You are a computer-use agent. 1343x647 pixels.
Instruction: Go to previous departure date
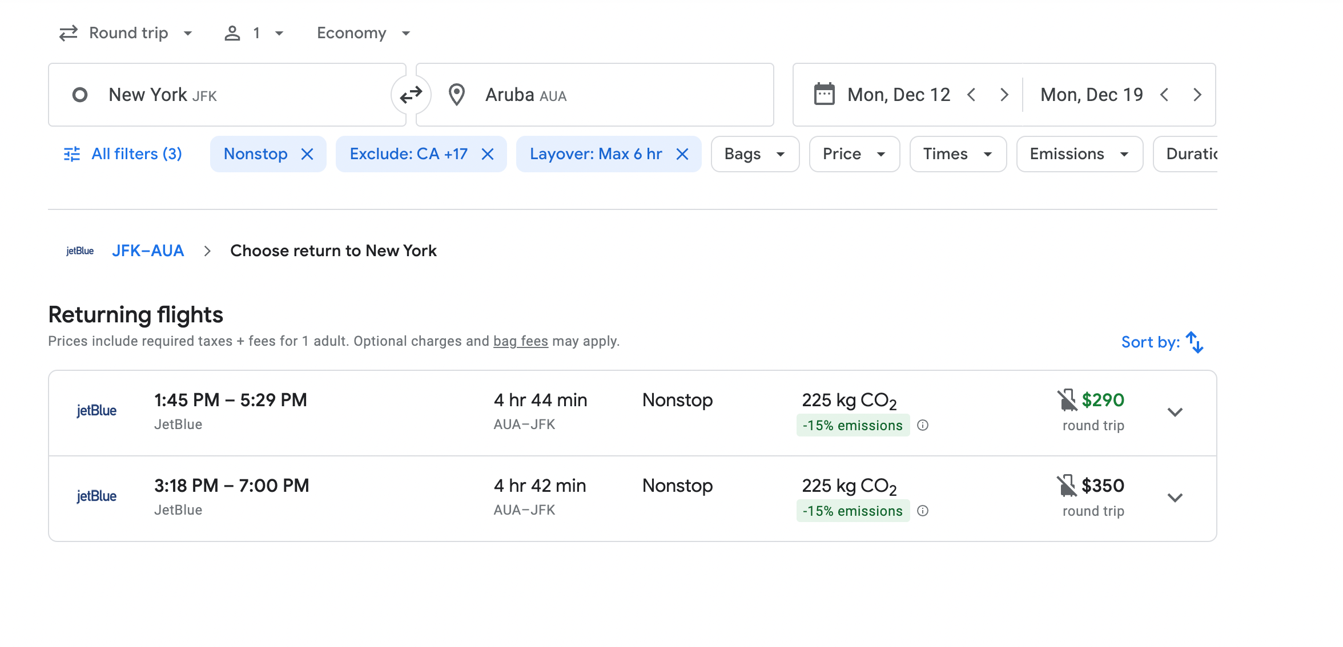coord(971,95)
